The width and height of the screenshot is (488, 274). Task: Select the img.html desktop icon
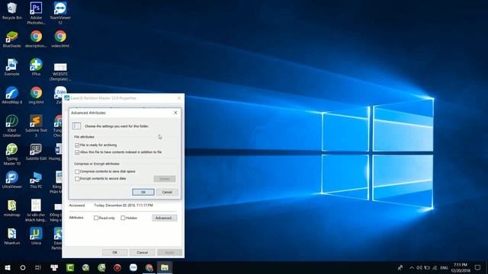click(x=36, y=95)
